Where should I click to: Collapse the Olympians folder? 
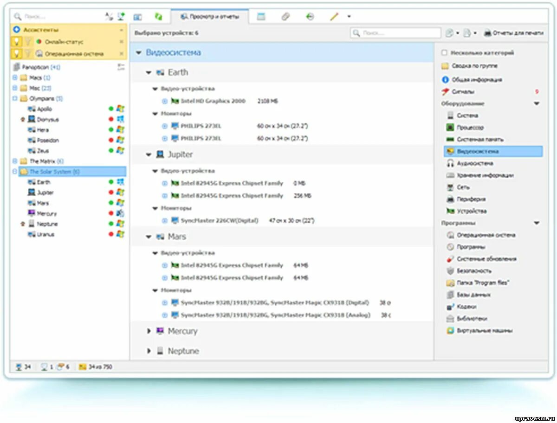15,99
